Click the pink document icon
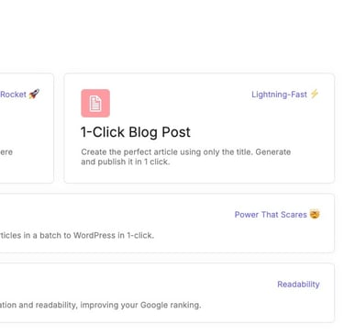Viewport: 344px width, 336px height. [x=95, y=103]
